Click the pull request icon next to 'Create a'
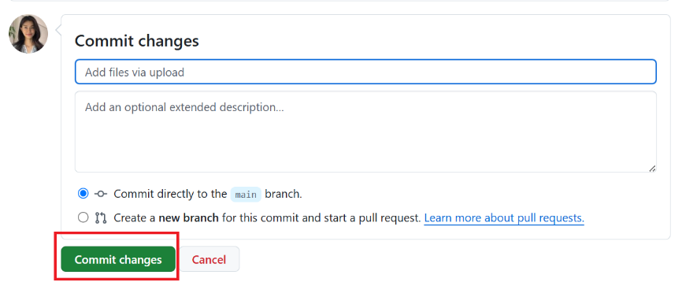This screenshot has width=682, height=286. coord(101,217)
